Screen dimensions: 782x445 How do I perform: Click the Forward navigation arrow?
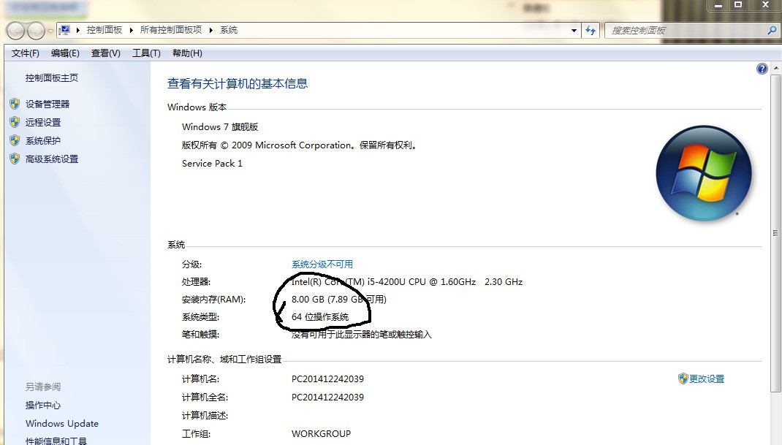point(36,31)
